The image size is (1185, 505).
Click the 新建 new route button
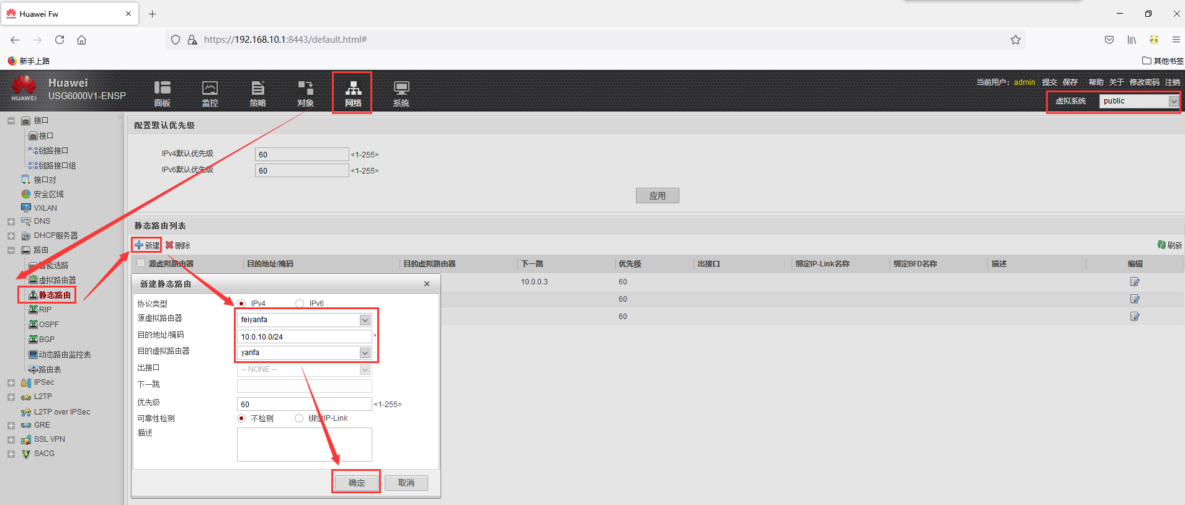[x=147, y=245]
